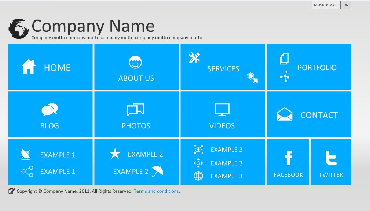Click the Music Player button
This screenshot has height=211, width=370.
point(326,5)
